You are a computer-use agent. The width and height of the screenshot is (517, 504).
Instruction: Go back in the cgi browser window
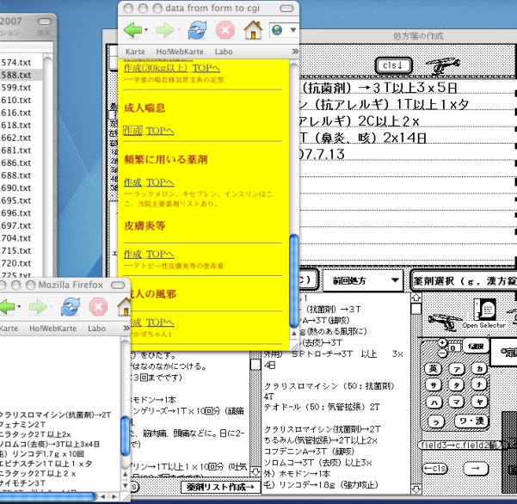(x=132, y=30)
